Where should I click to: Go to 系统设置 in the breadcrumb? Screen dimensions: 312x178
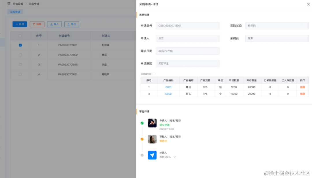(18, 4)
